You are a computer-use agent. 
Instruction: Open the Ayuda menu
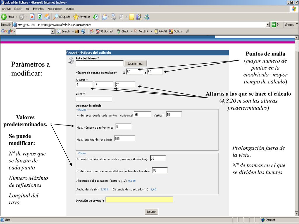pyautogui.click(x=70, y=9)
